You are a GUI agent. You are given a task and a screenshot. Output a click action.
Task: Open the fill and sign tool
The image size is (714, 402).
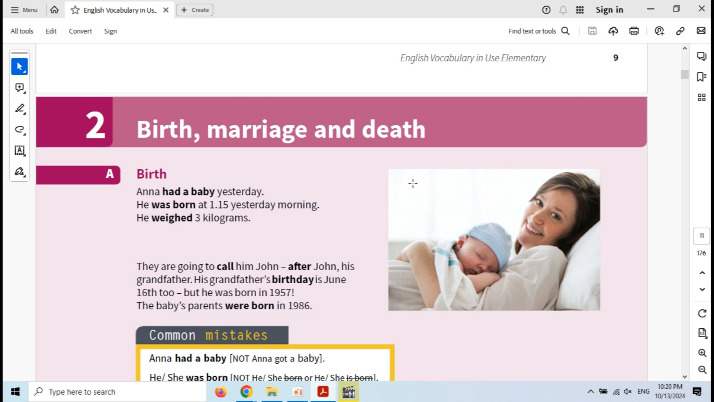click(x=19, y=172)
